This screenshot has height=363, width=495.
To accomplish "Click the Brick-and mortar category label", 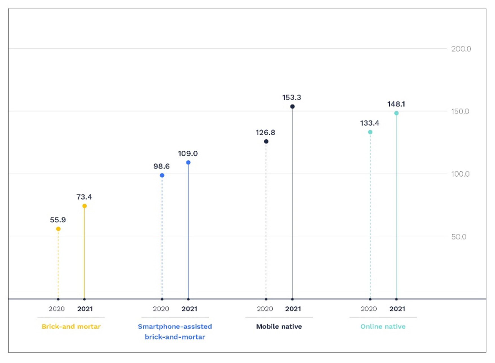I will (x=71, y=326).
